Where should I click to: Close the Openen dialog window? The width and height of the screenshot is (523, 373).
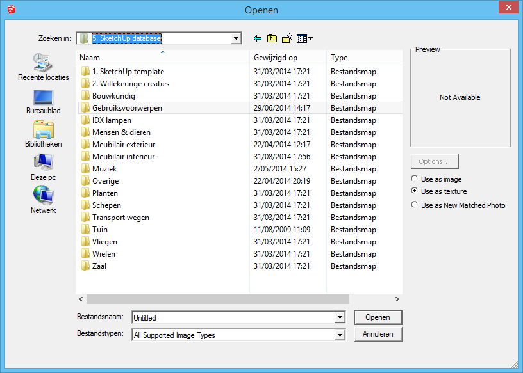508,7
